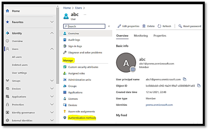
Task: Open All users in sidebar
Action: 17,57
